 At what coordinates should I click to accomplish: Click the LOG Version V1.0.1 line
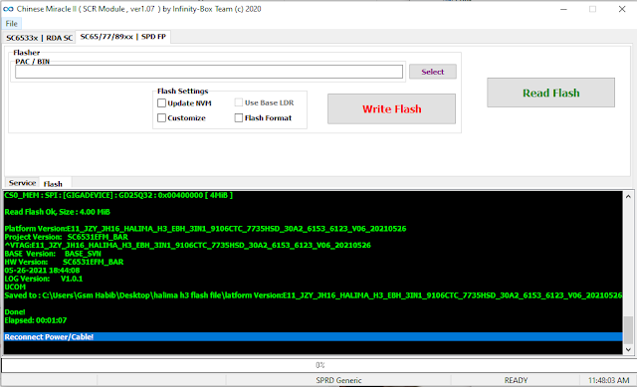coord(44,279)
